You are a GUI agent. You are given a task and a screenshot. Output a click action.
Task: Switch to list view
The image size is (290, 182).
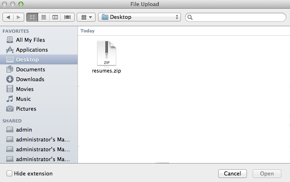tap(43, 17)
